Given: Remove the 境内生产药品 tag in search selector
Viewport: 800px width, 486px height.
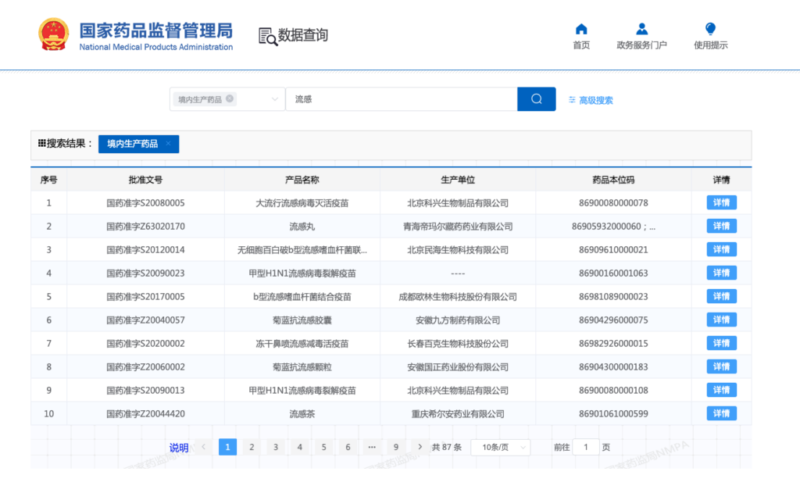Looking at the screenshot, I should coord(230,99).
